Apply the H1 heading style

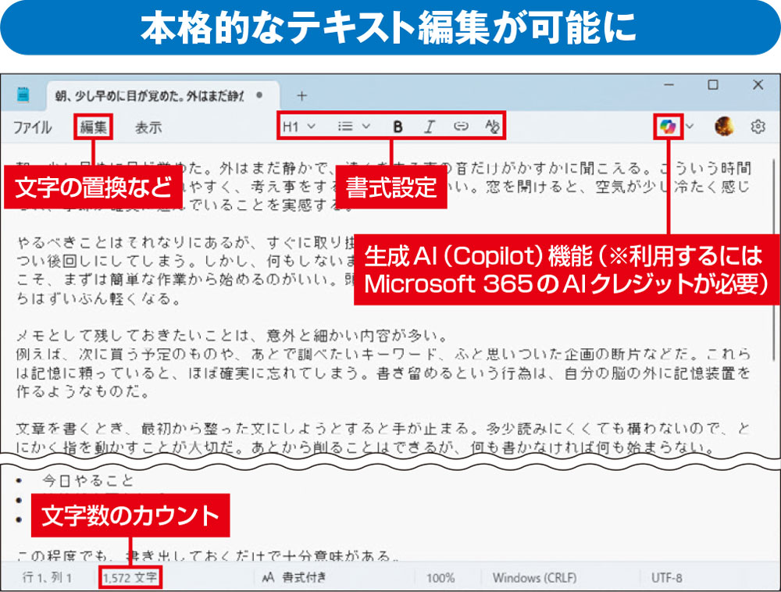click(292, 127)
